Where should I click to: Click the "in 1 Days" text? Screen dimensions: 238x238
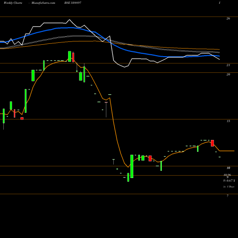228,187
